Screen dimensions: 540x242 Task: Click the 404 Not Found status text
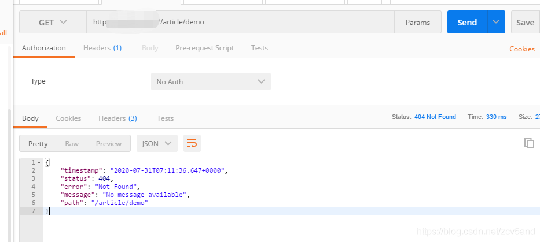435,117
